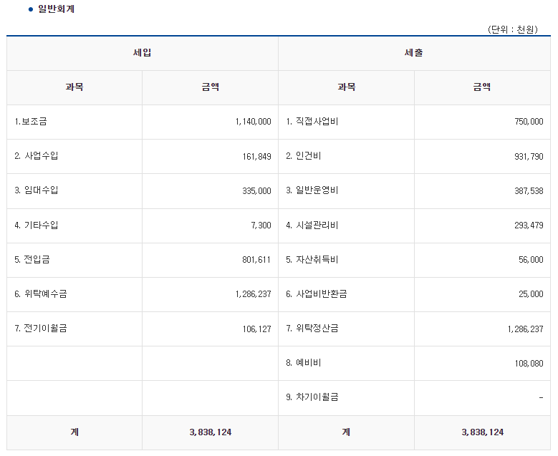Click the 세출 header cell
558x456 pixels.
(414, 53)
